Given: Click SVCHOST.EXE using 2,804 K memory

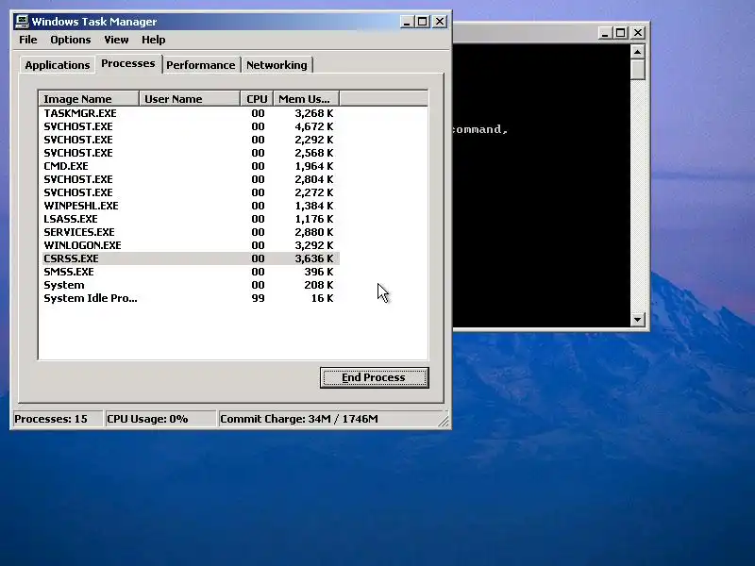Looking at the screenshot, I should pos(191,179).
